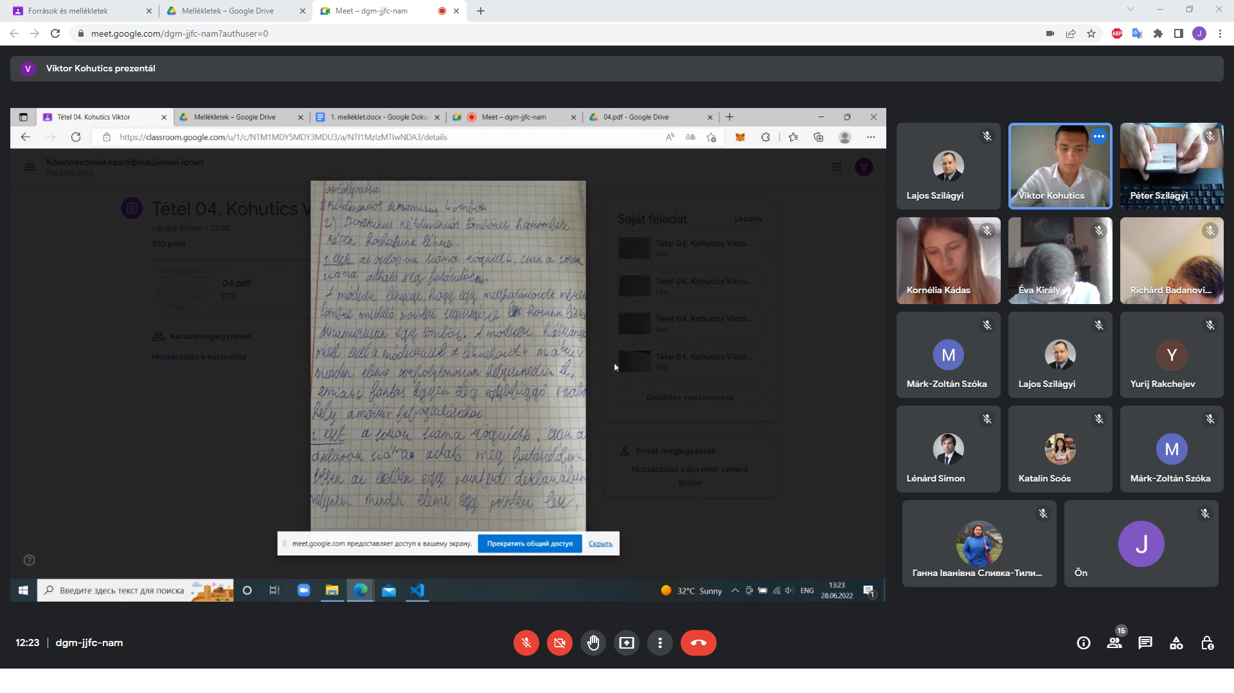The height and width of the screenshot is (693, 1234).
Task: Click the present now screen icon
Action: tap(627, 643)
